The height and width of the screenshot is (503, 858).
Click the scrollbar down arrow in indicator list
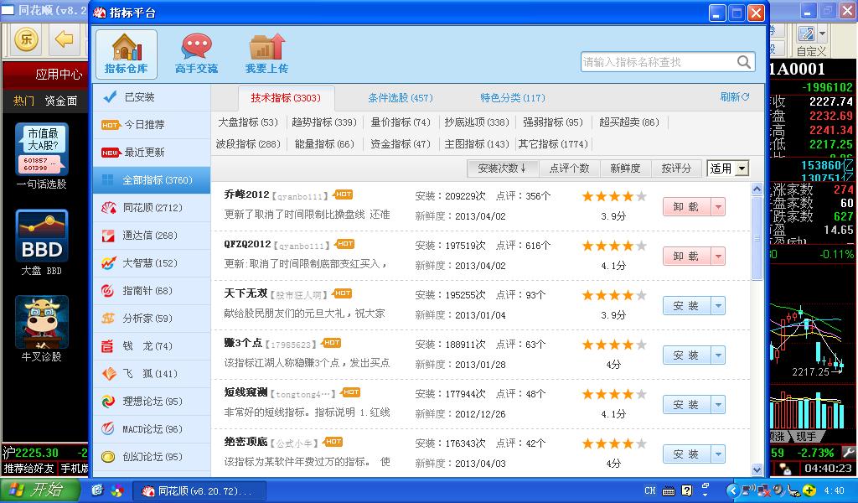pyautogui.click(x=757, y=469)
